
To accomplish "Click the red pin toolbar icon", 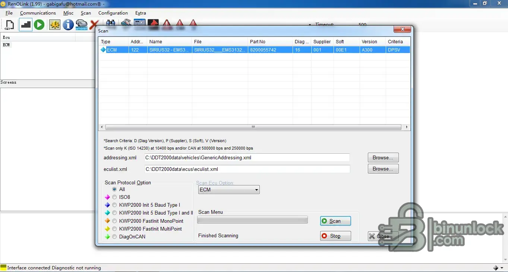I will [x=154, y=23].
